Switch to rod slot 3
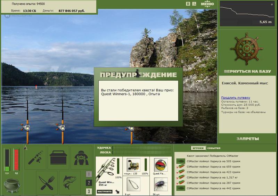Screen dimensions: 278x196 [89, 191]
